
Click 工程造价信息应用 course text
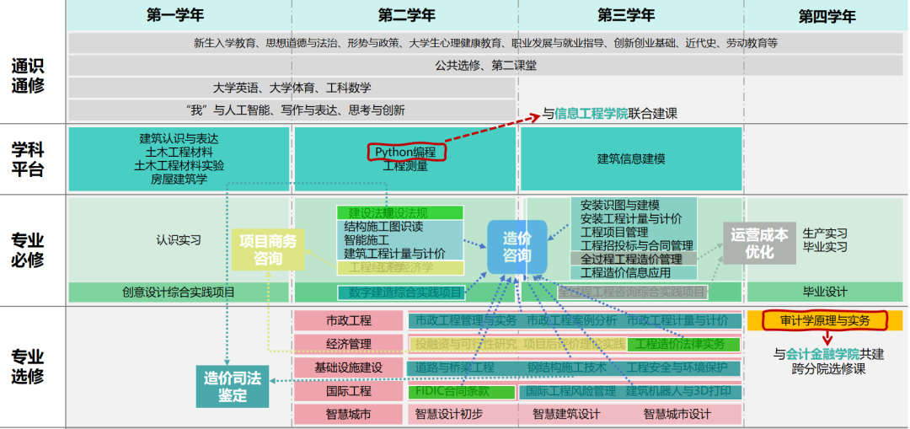[625, 272]
